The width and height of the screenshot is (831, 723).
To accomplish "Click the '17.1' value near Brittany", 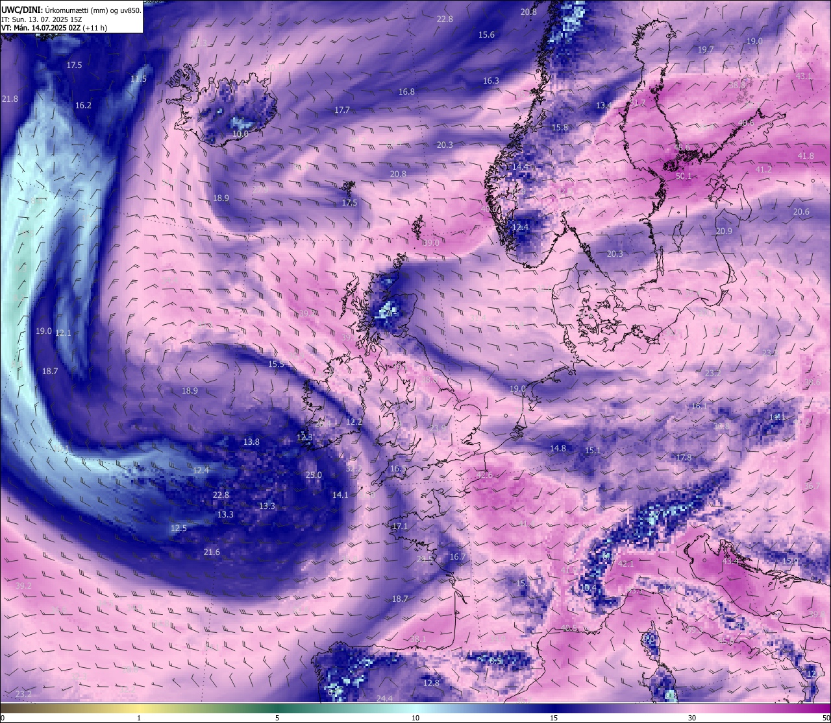I will (x=400, y=527).
